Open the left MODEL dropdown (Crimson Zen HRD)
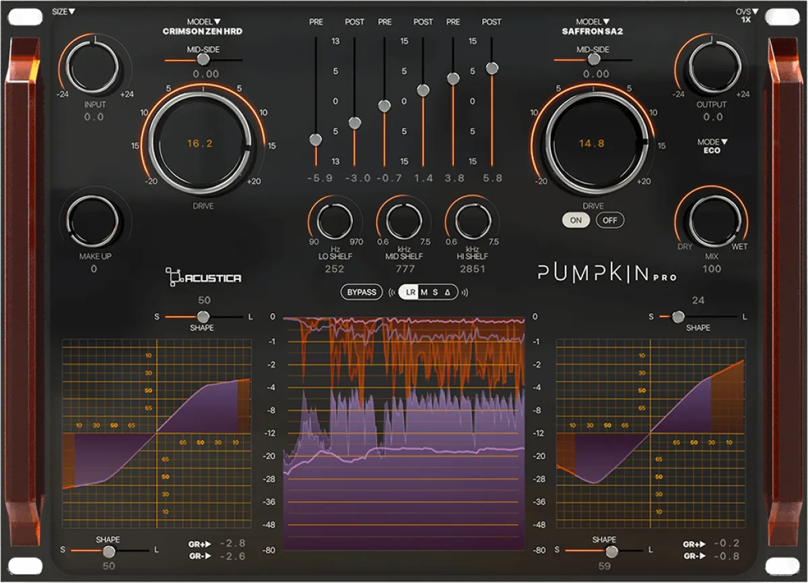 [203, 26]
